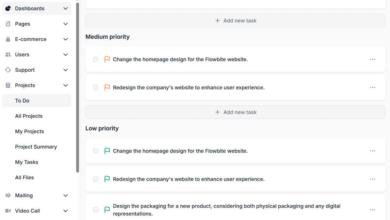Click the E-commerce shopping bag icon

[8, 39]
